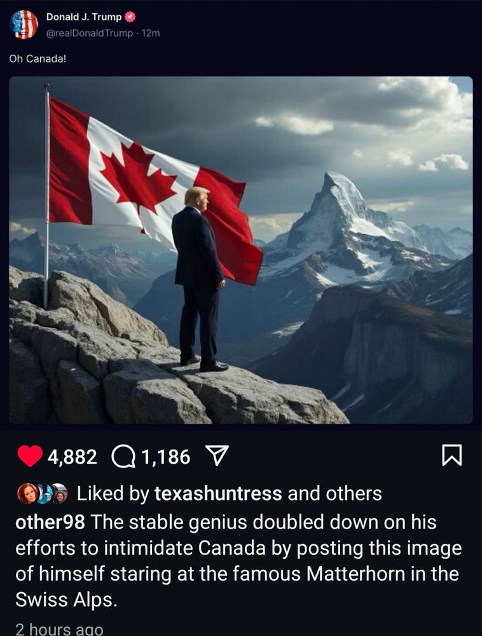482x636 pixels.
Task: Open the texashuntress profile link
Action: (218, 494)
